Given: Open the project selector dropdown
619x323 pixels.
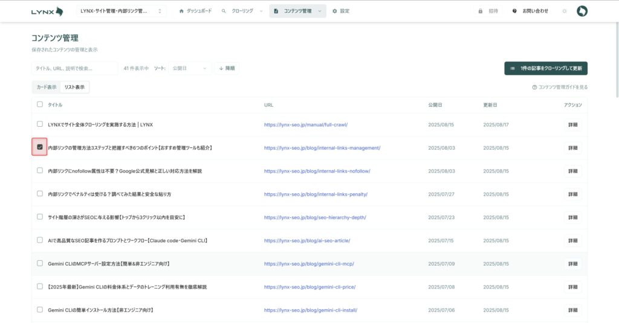Looking at the screenshot, I should 121,11.
